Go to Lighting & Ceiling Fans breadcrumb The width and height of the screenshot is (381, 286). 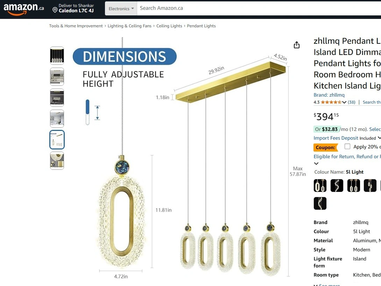coord(129,26)
